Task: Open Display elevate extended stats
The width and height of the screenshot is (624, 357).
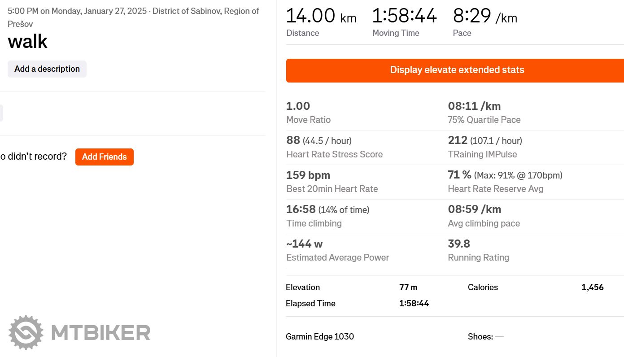Action: click(457, 70)
